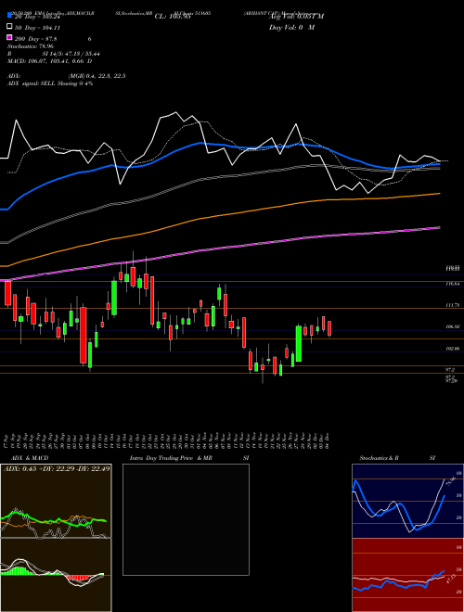Click the 'ADX: 0.45 +DY: 22.29 -DY: 22.49' readout
The width and height of the screenshot is (464, 612).
click(57, 469)
